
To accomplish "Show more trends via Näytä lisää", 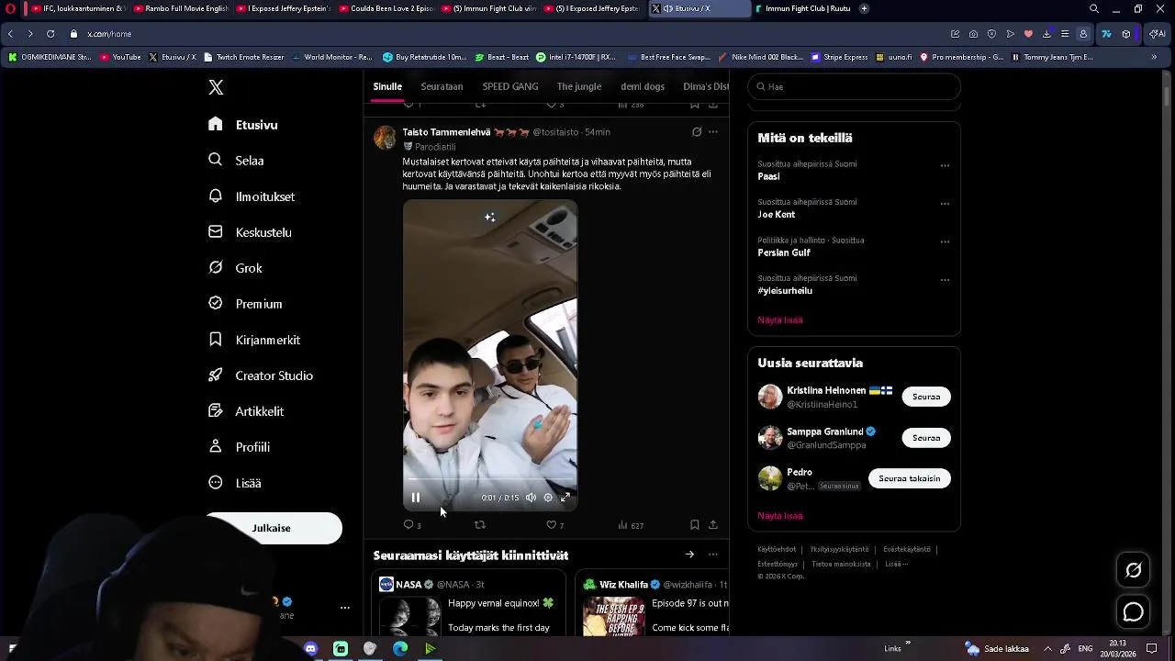I will coord(780,320).
